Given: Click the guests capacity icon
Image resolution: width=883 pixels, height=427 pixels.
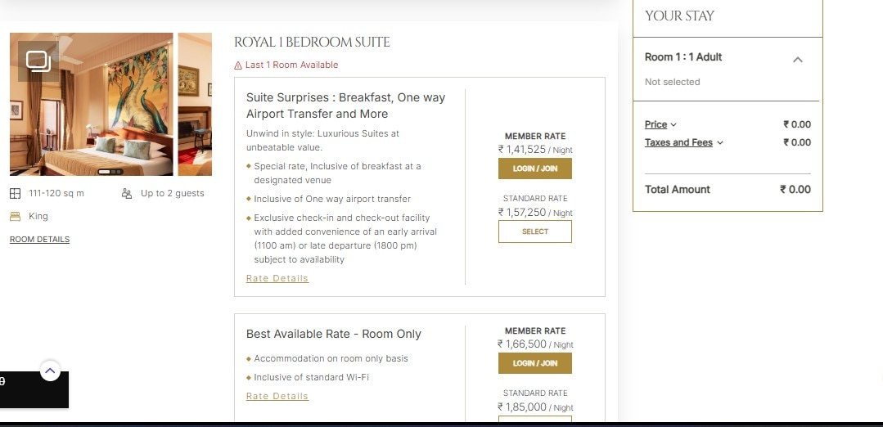Looking at the screenshot, I should (127, 194).
